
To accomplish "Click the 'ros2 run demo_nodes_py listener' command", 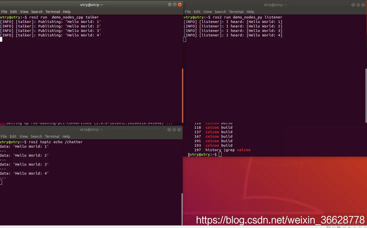I will [x=247, y=17].
